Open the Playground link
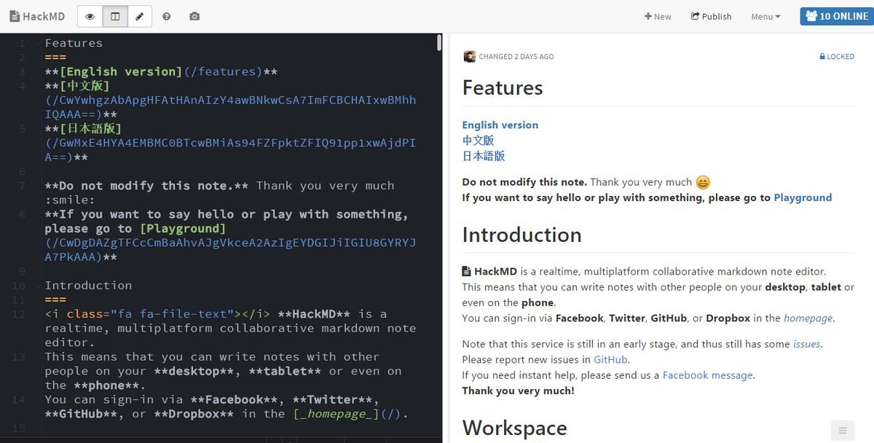 click(803, 197)
